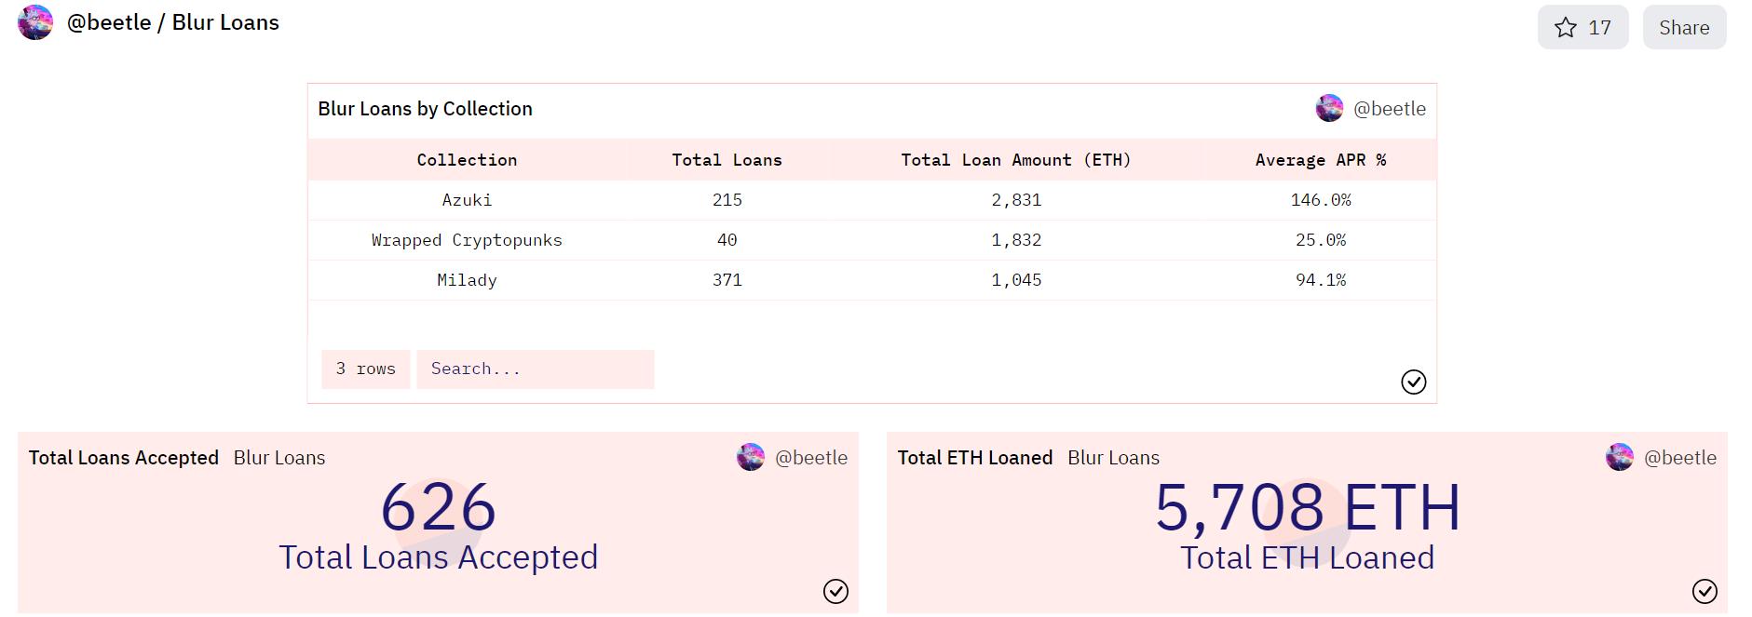Click Wrapped Cryptopunks APR '25.0%'
This screenshot has height=617, width=1752.
pyautogui.click(x=1320, y=240)
